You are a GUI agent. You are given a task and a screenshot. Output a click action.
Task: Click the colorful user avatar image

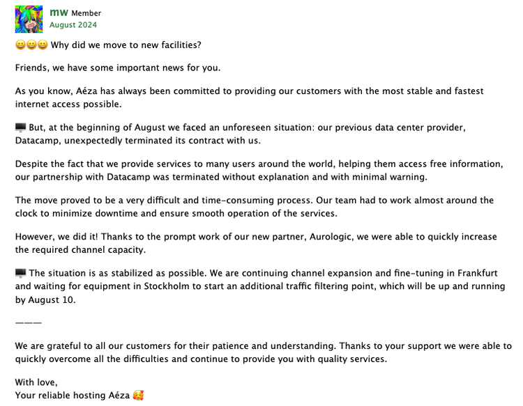pos(29,19)
